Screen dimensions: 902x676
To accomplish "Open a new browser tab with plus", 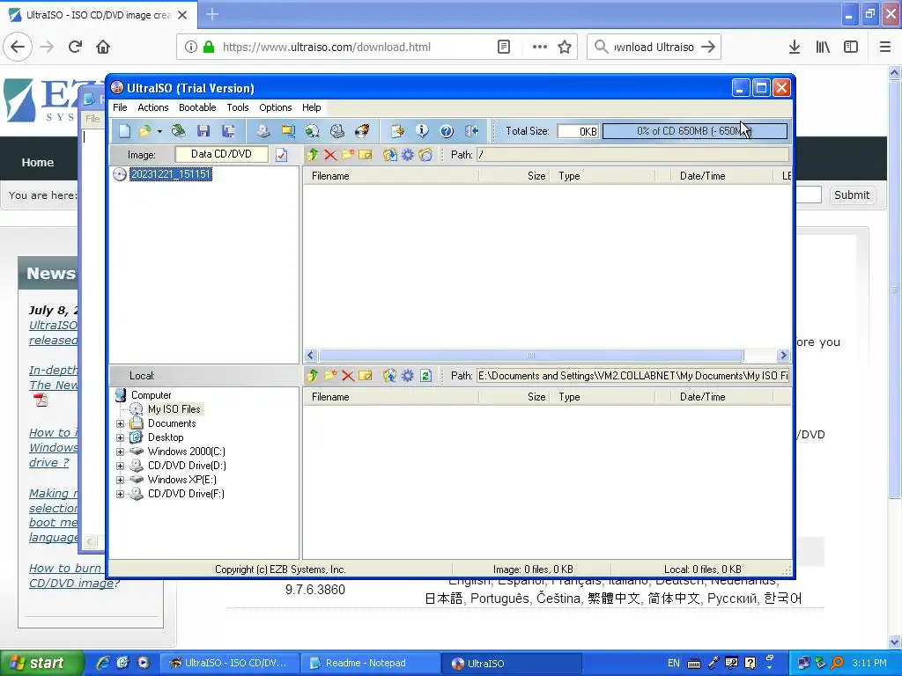I will click(x=212, y=14).
